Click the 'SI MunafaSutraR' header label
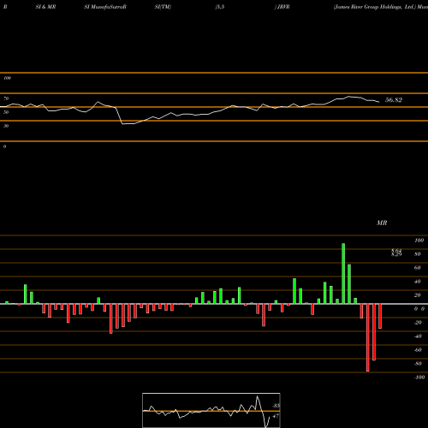Screen dimensions: 428x428 (105, 7)
